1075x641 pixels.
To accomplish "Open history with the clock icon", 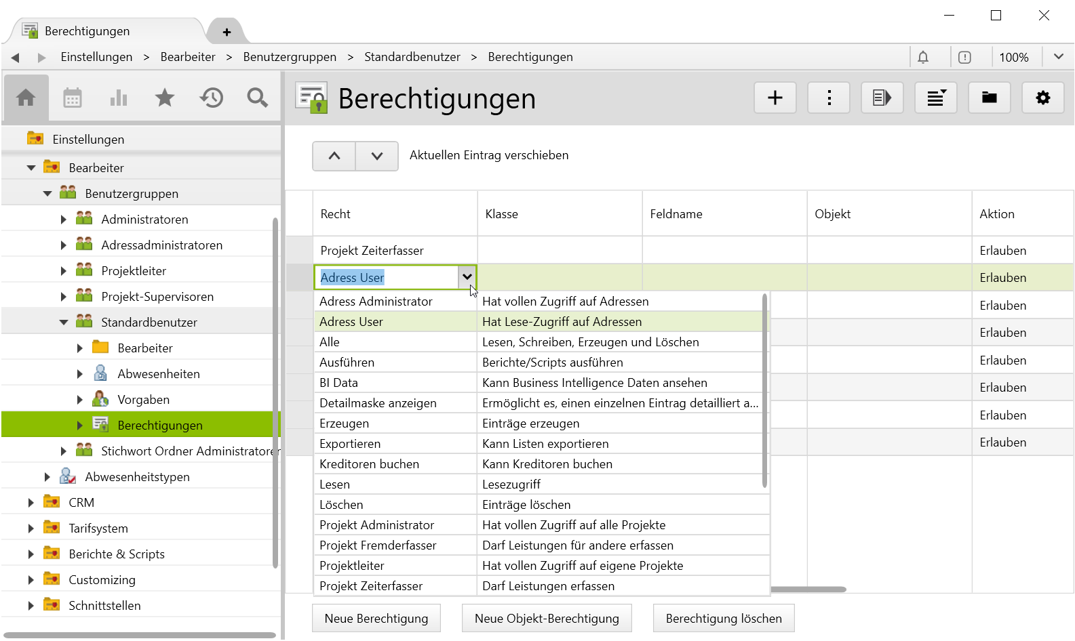I will pos(212,98).
